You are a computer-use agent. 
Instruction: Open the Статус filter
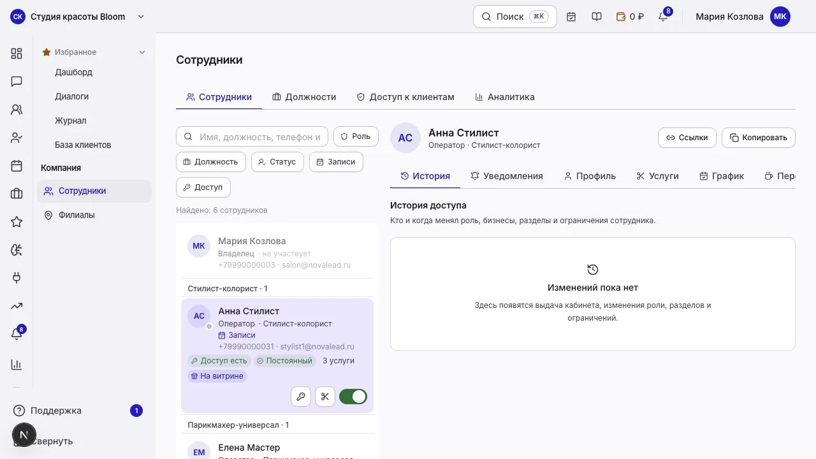coord(277,162)
